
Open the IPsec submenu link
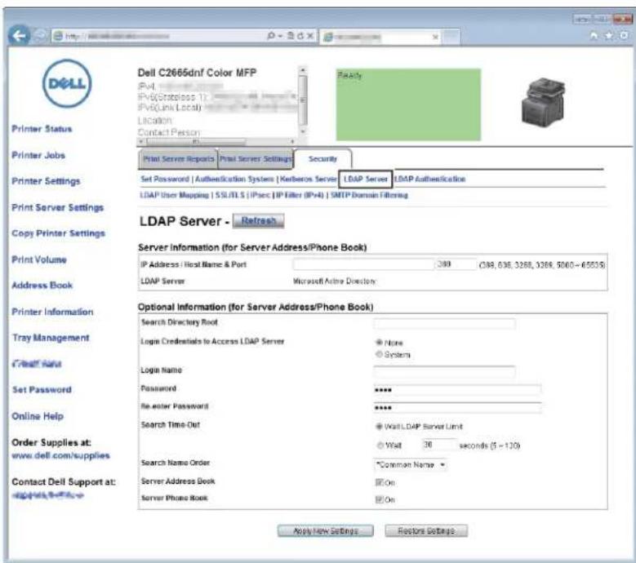260,195
